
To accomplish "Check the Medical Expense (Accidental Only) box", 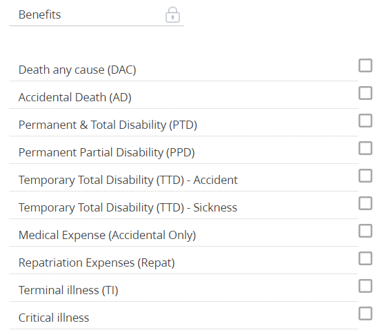I will (x=365, y=231).
